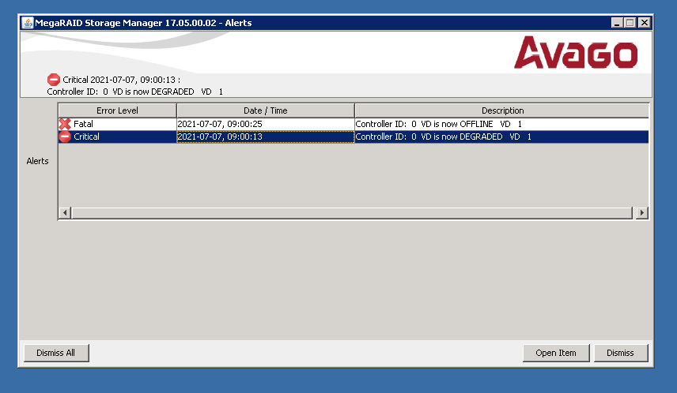Click the Description column header

(x=502, y=110)
